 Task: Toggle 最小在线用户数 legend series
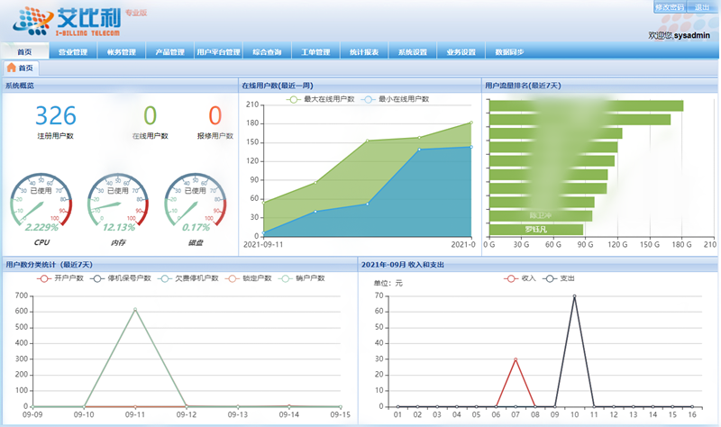(396, 98)
